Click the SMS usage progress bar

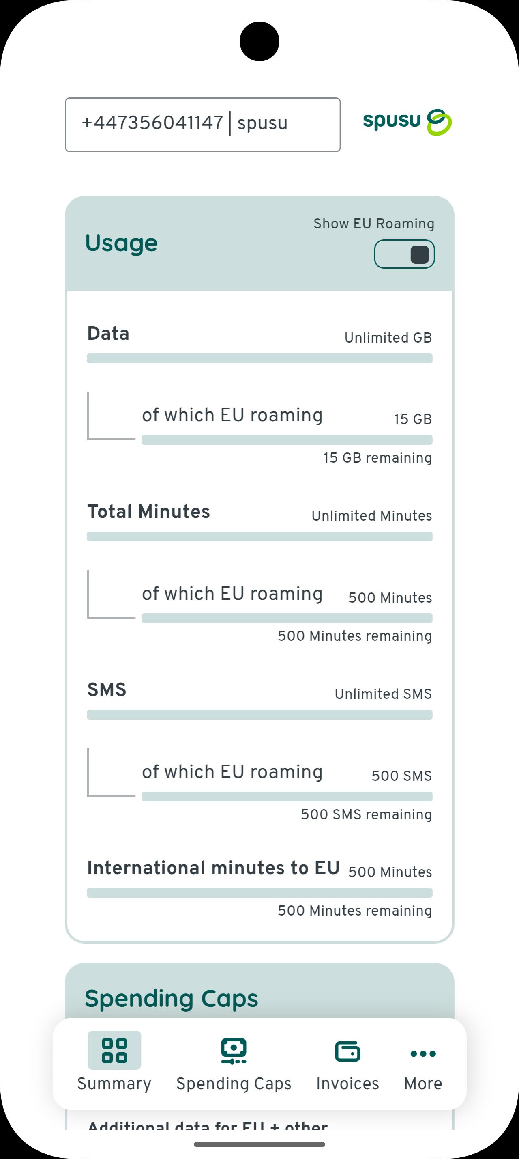(259, 715)
